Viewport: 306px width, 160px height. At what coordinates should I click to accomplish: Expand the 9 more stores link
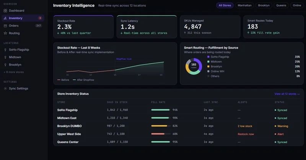pyautogui.click(x=14, y=72)
